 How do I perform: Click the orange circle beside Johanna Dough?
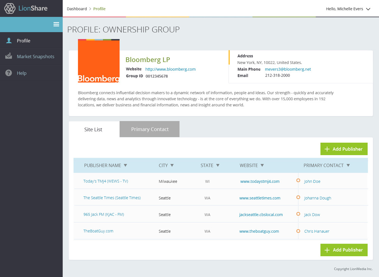298,197
